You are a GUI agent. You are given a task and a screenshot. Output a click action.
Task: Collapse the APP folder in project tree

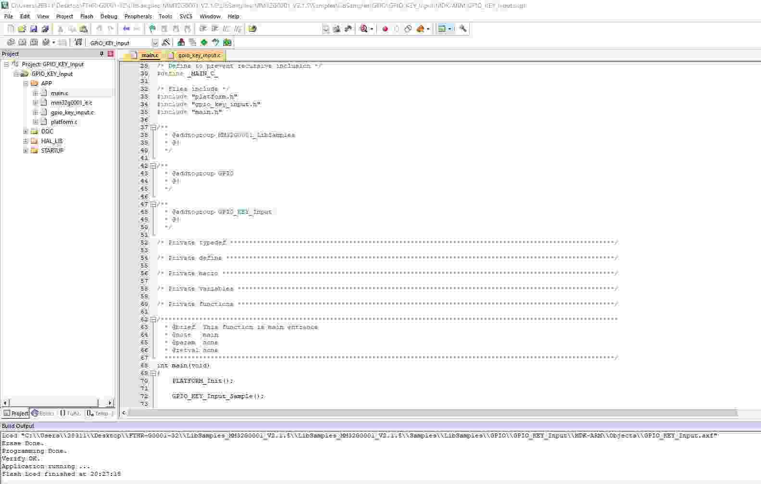click(25, 84)
